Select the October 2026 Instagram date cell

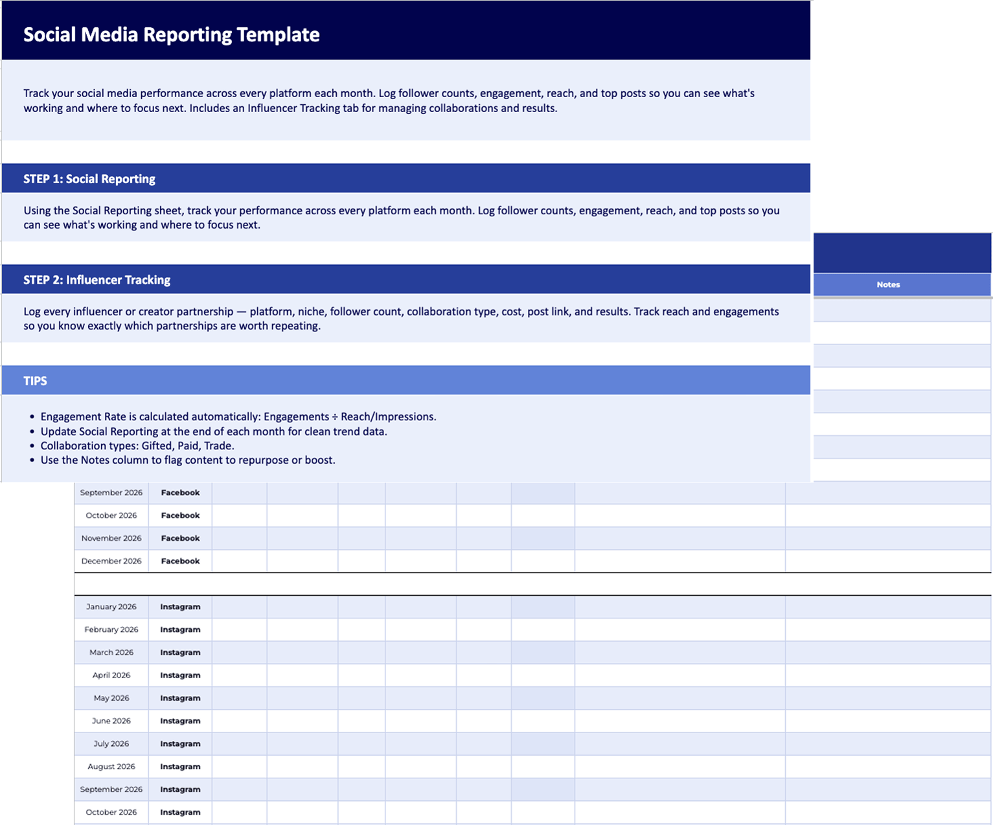tap(111, 812)
